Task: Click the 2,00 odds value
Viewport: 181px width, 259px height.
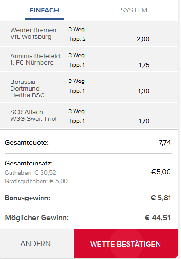Action: (x=143, y=39)
